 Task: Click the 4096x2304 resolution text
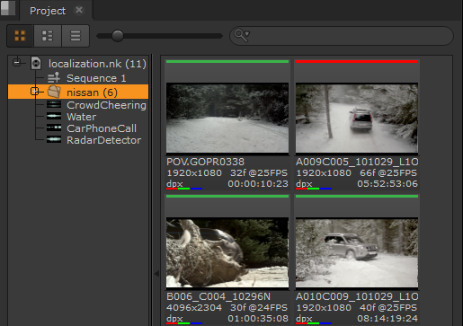tap(194, 308)
